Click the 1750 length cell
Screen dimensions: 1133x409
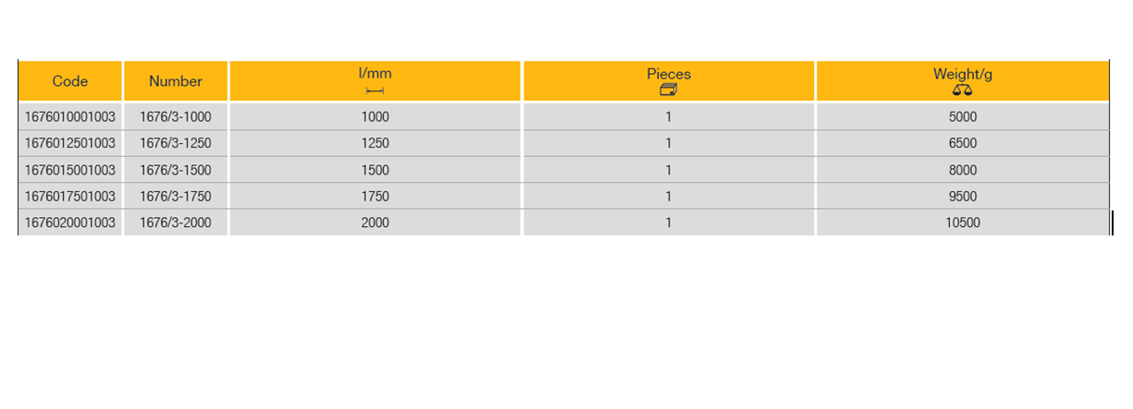click(x=376, y=196)
